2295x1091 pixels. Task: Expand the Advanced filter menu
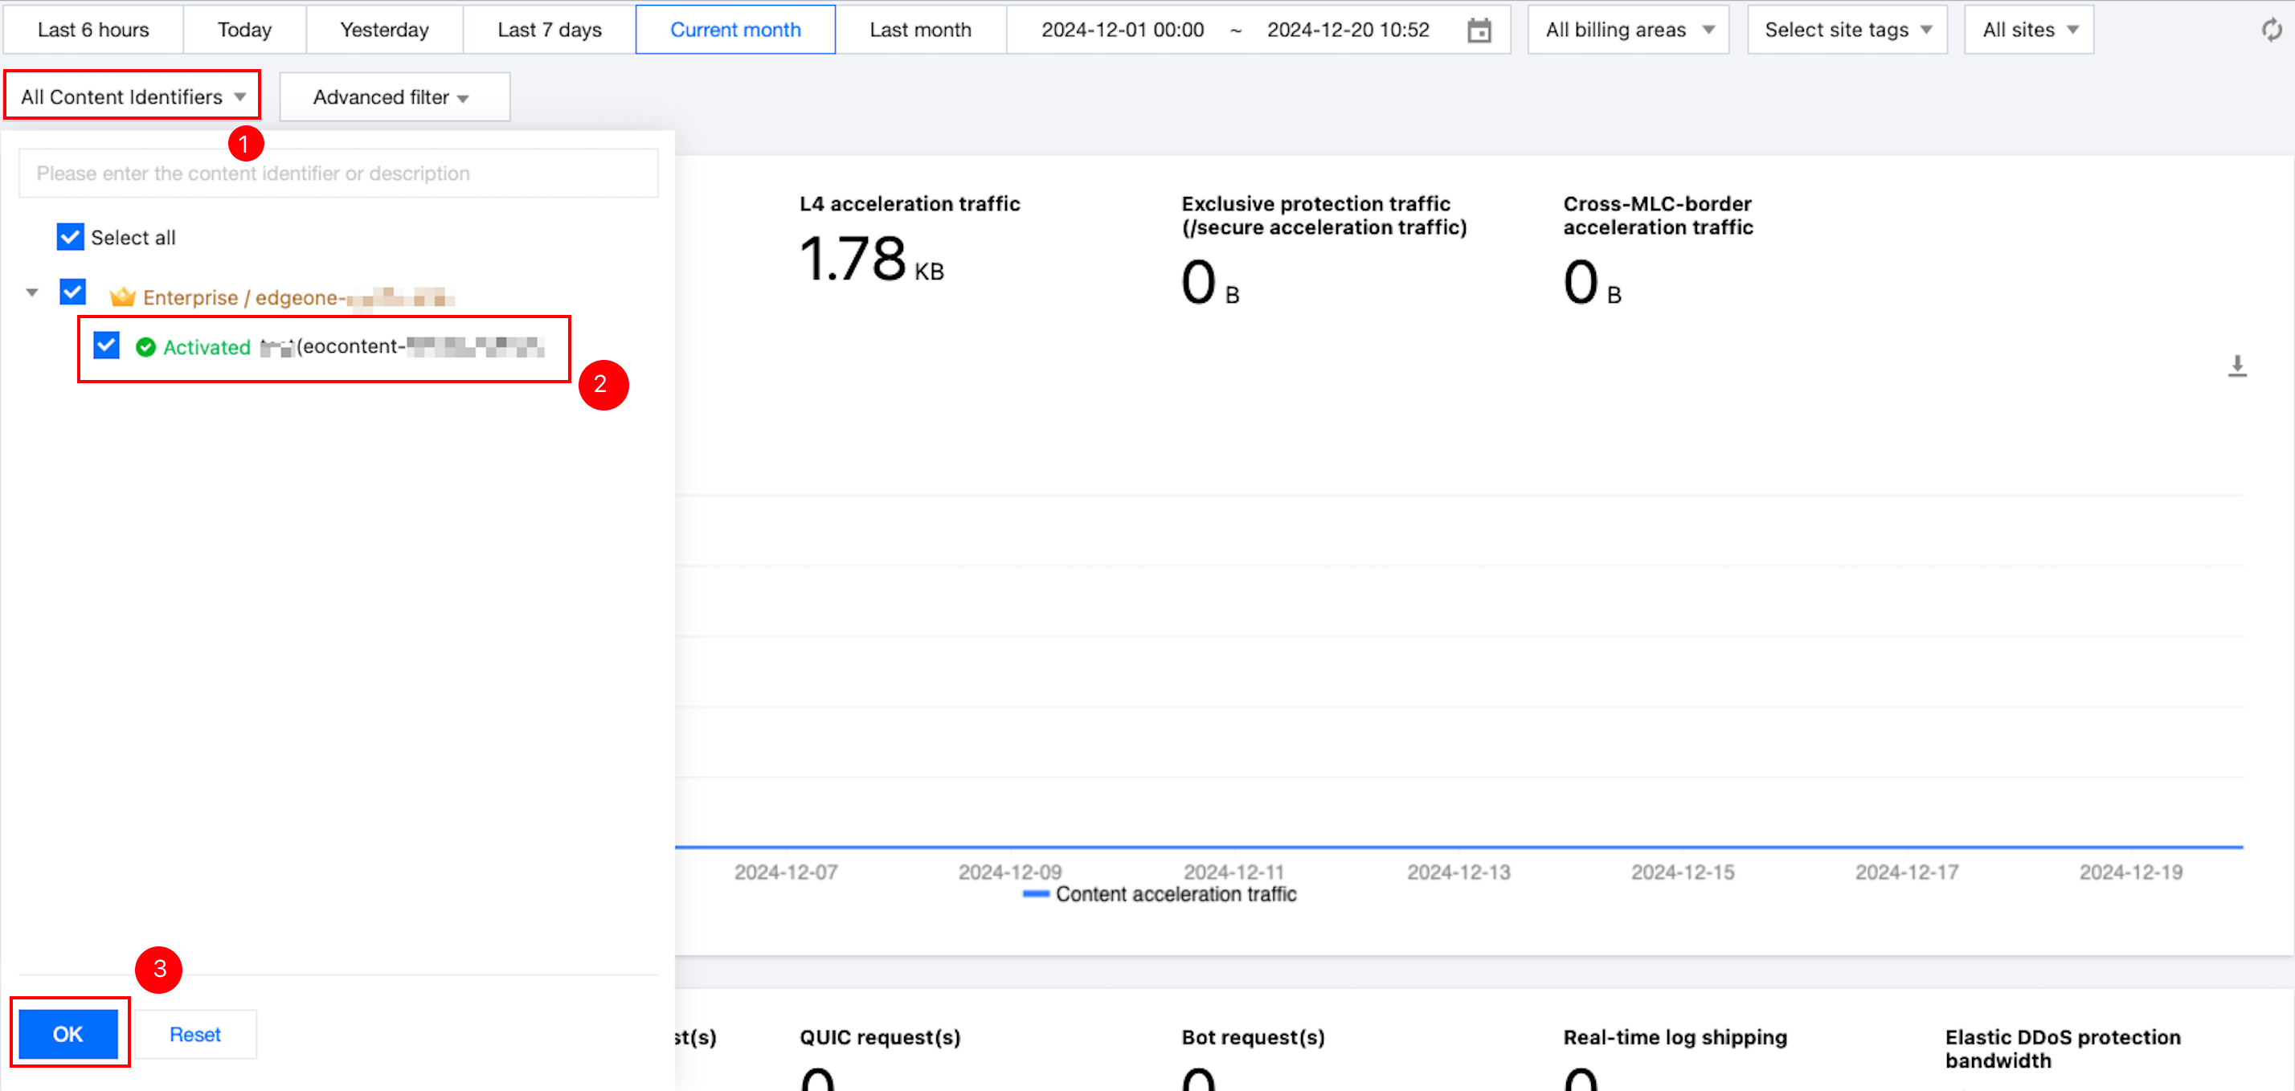point(394,97)
